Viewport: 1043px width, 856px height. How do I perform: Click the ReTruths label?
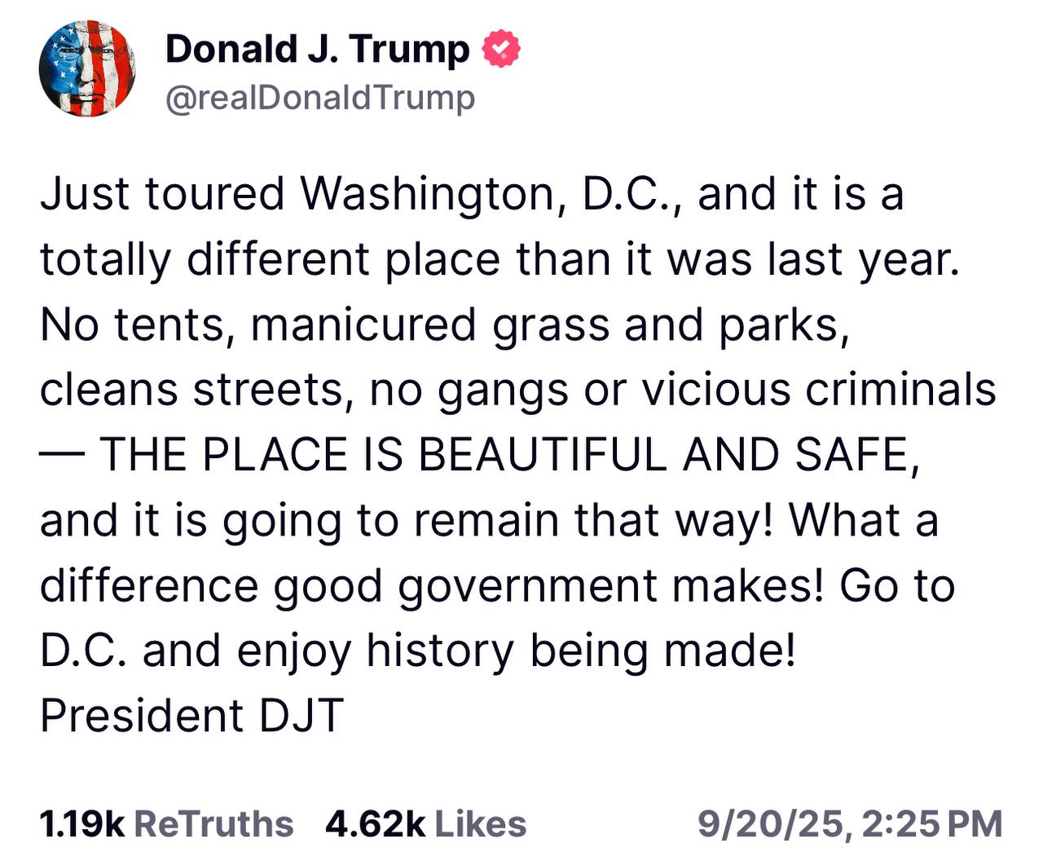(x=213, y=824)
